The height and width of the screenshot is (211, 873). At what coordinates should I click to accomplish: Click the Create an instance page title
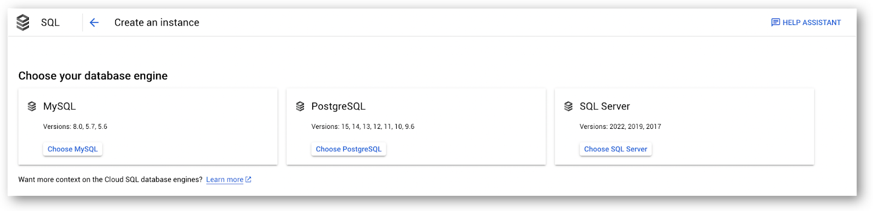click(157, 22)
